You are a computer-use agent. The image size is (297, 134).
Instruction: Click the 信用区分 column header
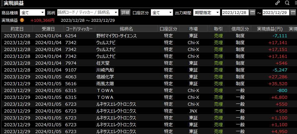(240, 29)
